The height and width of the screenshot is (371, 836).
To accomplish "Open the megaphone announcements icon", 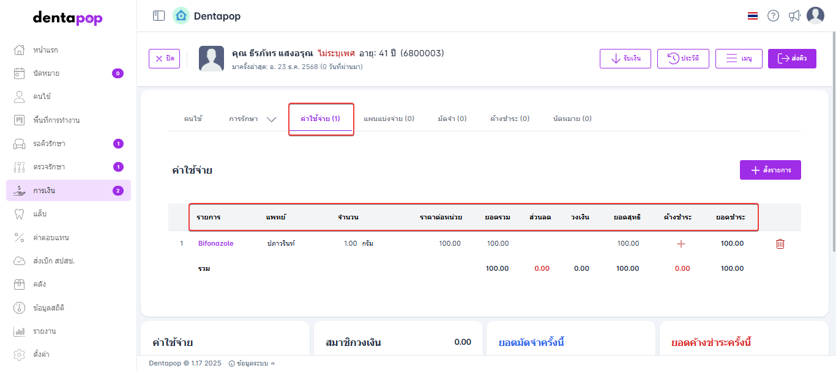I will tap(794, 16).
